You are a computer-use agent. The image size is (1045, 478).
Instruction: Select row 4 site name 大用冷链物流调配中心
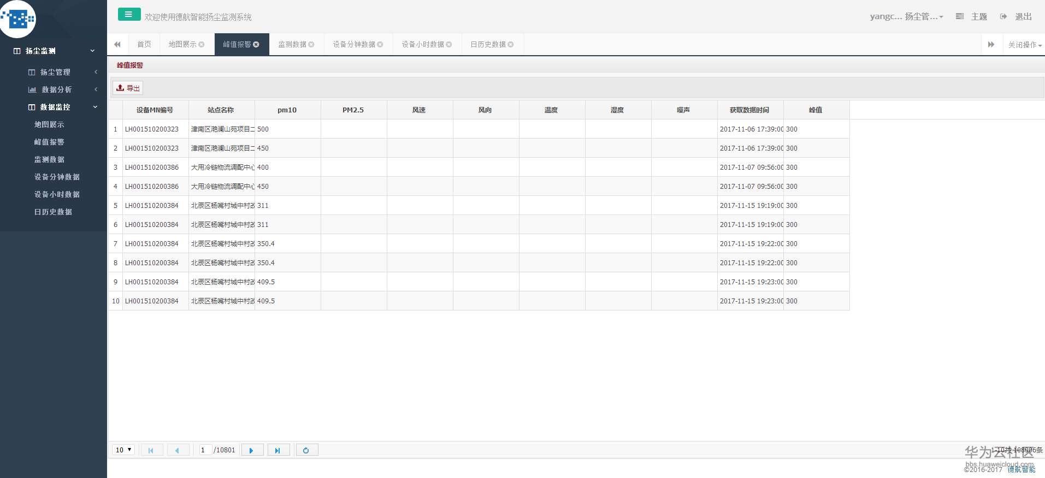(x=222, y=187)
